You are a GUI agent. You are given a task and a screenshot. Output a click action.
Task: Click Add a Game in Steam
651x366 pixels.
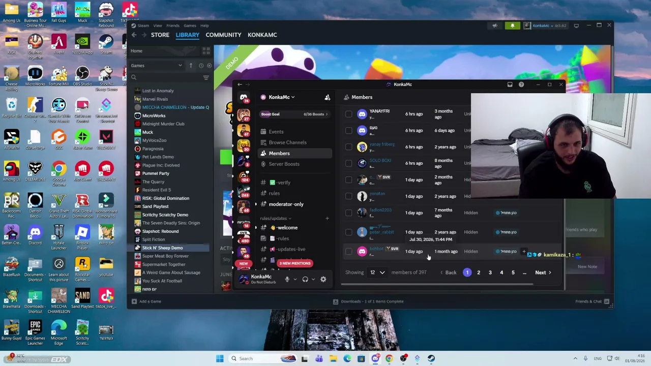tap(146, 301)
